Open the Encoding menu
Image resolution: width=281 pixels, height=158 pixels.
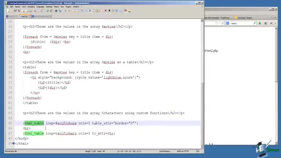coord(31,7)
